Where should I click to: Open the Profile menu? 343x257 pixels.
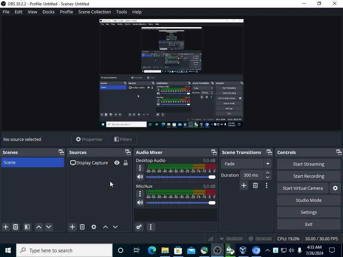coord(67,12)
